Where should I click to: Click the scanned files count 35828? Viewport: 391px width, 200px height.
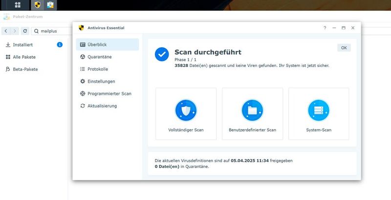click(x=181, y=66)
